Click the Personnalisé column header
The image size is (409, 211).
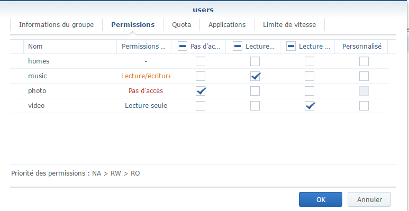click(362, 47)
